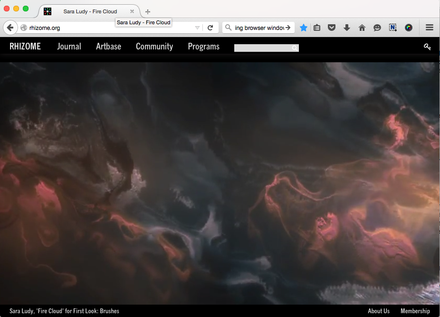The width and height of the screenshot is (440, 317).
Task: Save page to Pocket icon
Action: point(332,28)
